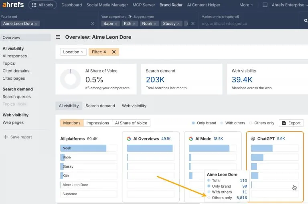
Task: Click the AI Mode 18.5K count
Action: [218, 139]
